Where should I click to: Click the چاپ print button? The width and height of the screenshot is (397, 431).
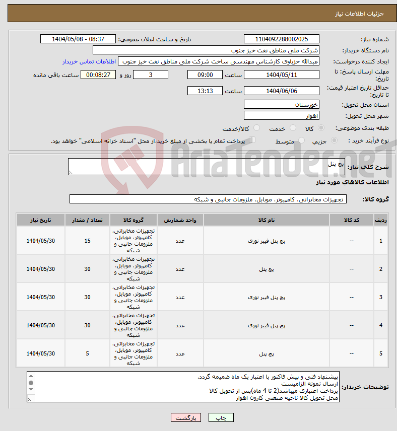click(221, 417)
